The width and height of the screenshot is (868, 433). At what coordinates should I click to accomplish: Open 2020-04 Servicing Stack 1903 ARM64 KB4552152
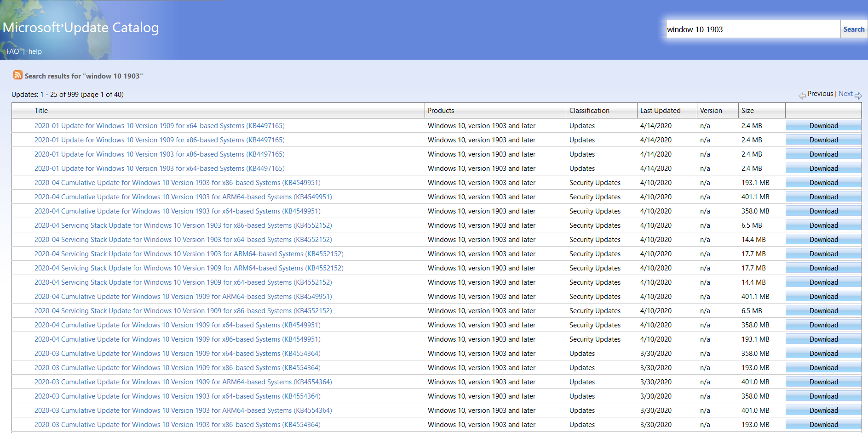point(189,254)
